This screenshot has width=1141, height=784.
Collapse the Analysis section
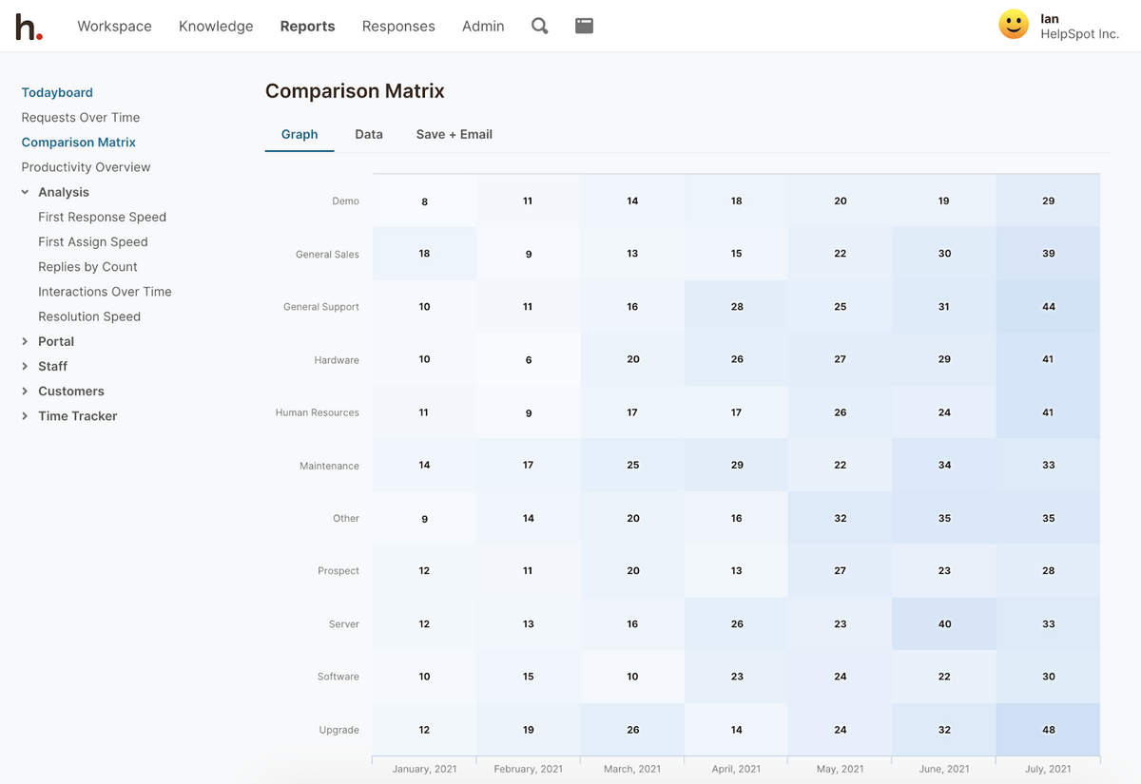[26, 192]
